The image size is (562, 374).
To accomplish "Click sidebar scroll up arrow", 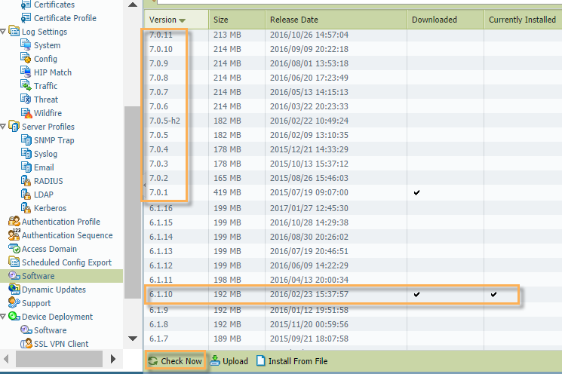I will point(133,5).
